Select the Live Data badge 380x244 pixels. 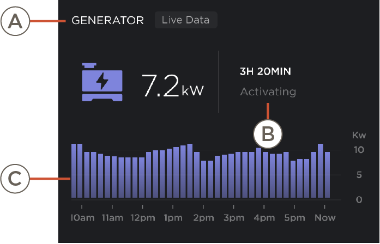tap(186, 21)
